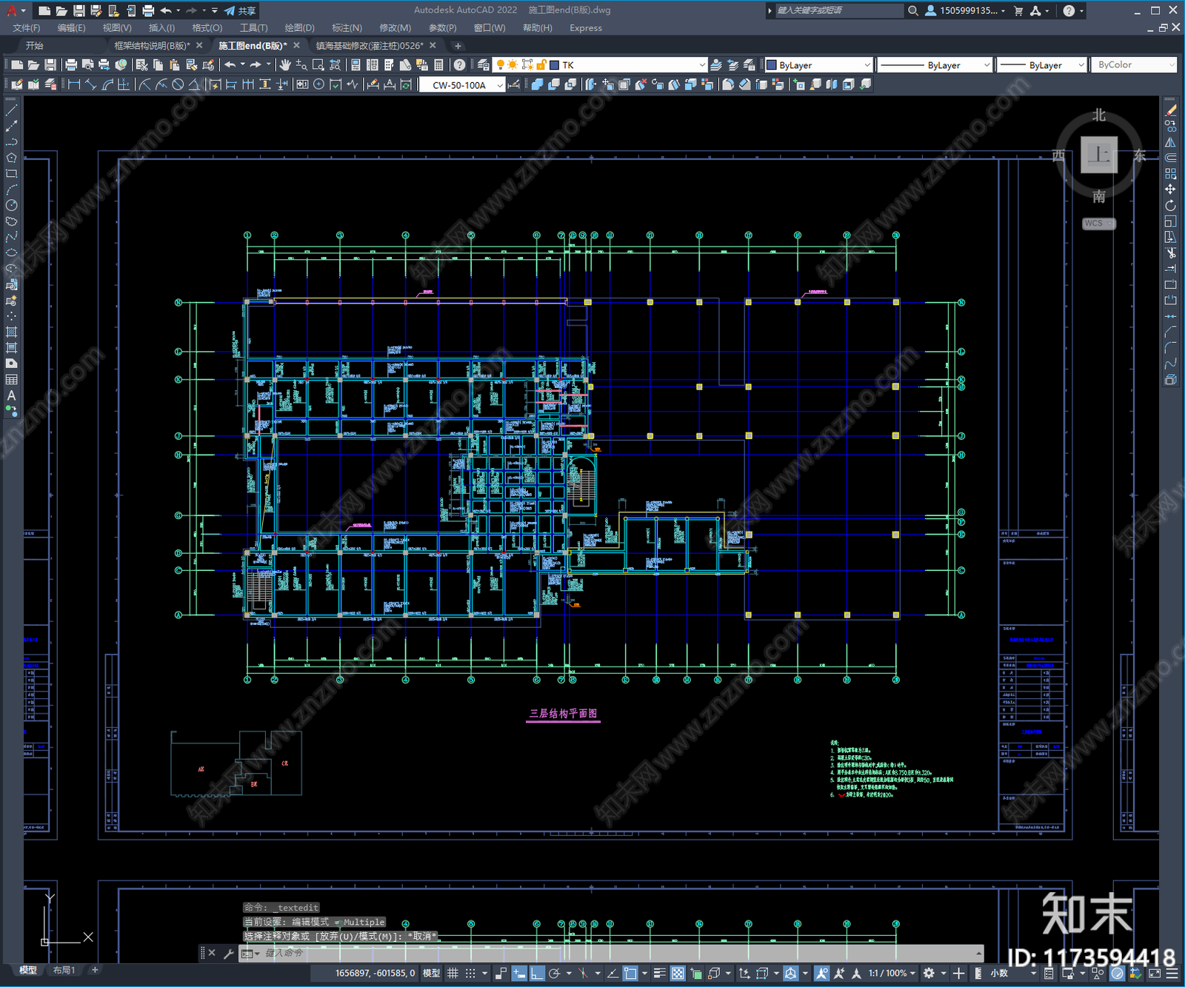Click the 上 top face of ViewCube
1185x987 pixels.
tap(1099, 155)
